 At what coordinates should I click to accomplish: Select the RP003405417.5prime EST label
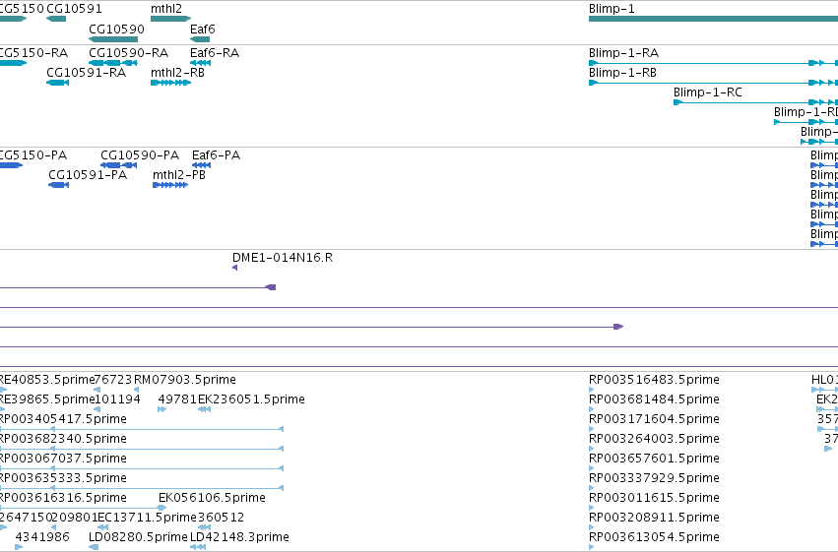tap(63, 419)
